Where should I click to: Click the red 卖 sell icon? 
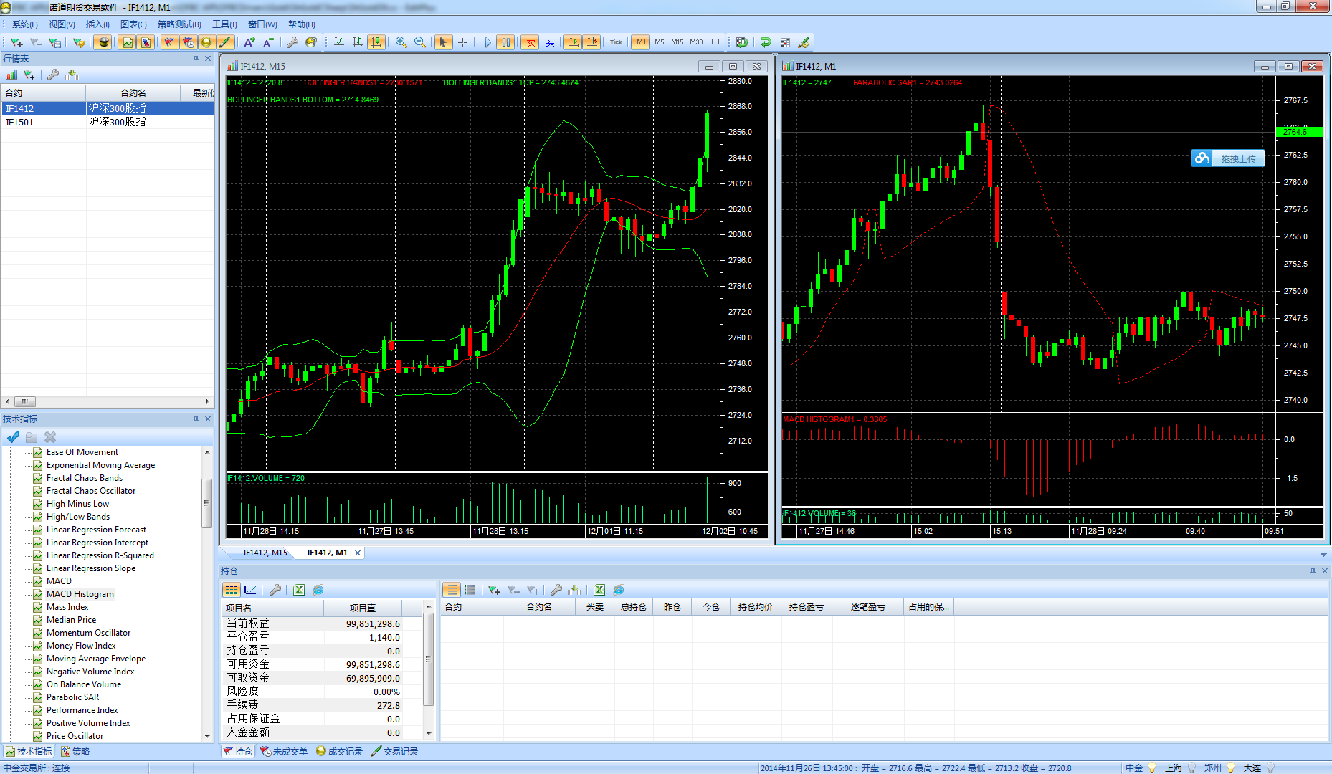pyautogui.click(x=530, y=42)
